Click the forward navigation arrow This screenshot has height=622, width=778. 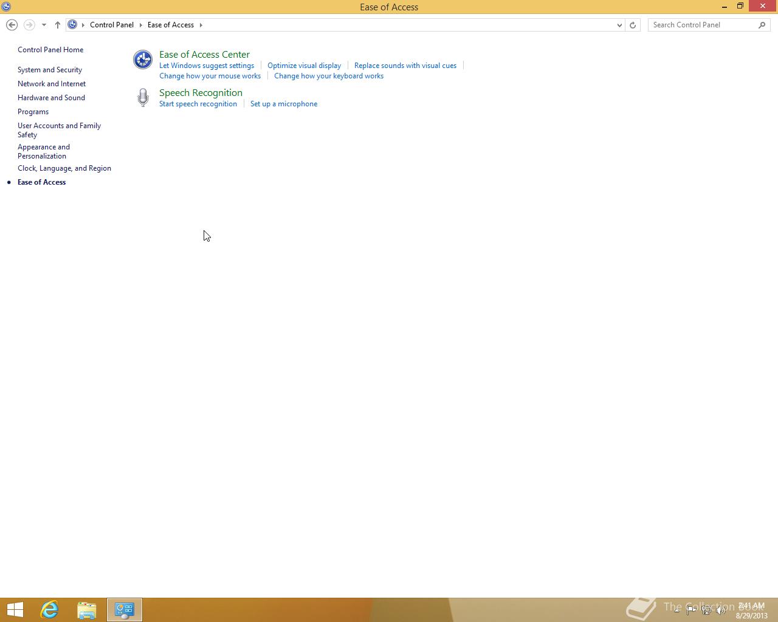tap(29, 25)
